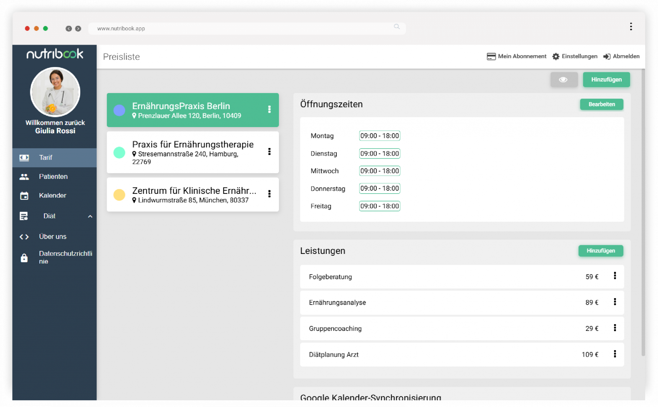Open options menu for ErnährungsPraxis Berlin
This screenshot has height=407, width=658.
click(x=269, y=109)
